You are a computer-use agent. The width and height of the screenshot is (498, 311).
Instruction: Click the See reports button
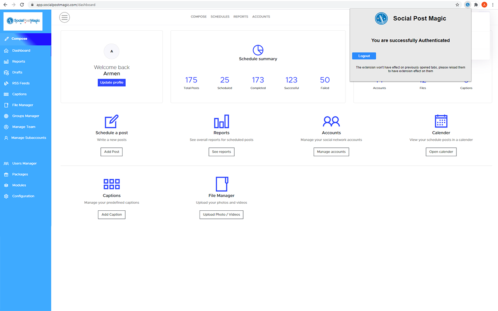coord(221,152)
